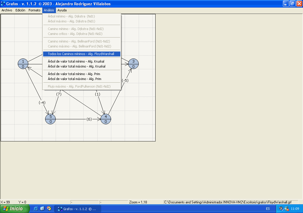Open the Archivo menu
Screen dimensions: 303x213
coord(7,10)
